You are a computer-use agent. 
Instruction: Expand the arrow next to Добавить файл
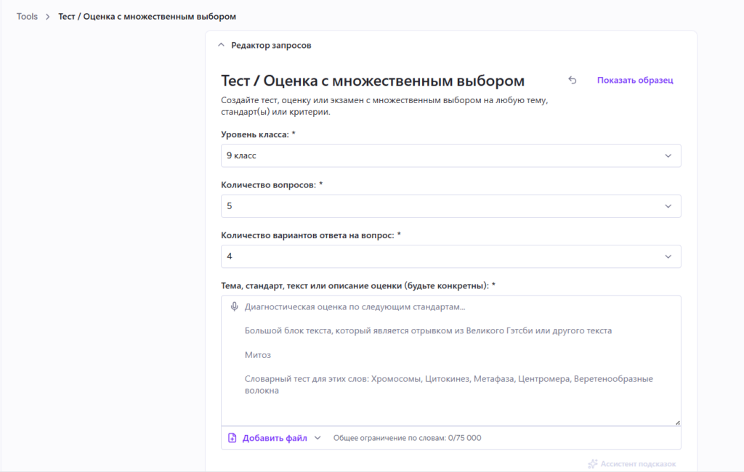click(318, 438)
